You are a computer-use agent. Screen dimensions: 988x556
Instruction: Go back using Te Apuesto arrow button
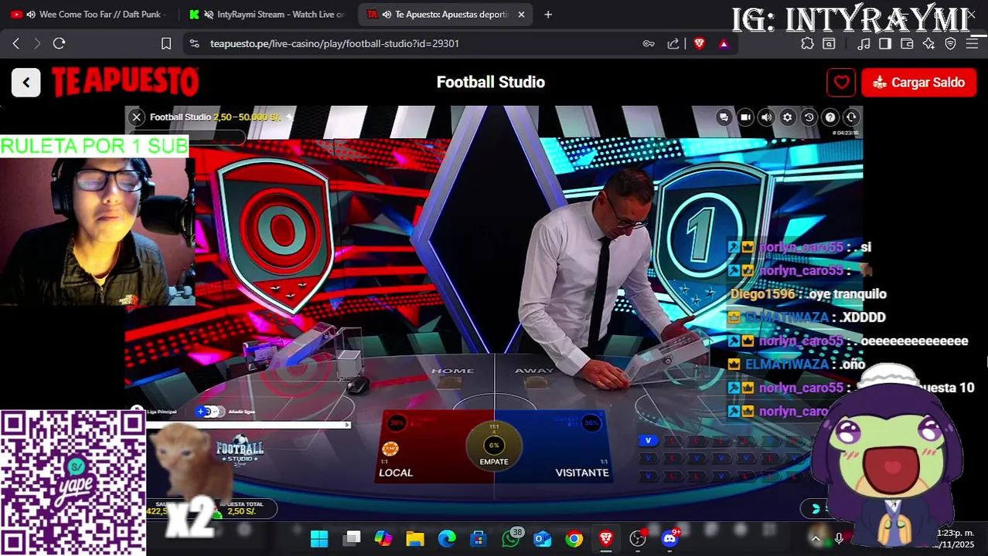tap(26, 83)
